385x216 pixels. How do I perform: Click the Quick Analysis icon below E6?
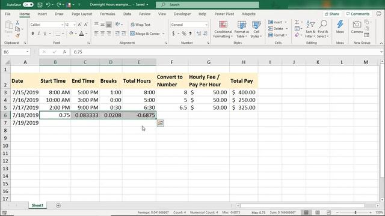pos(161,123)
